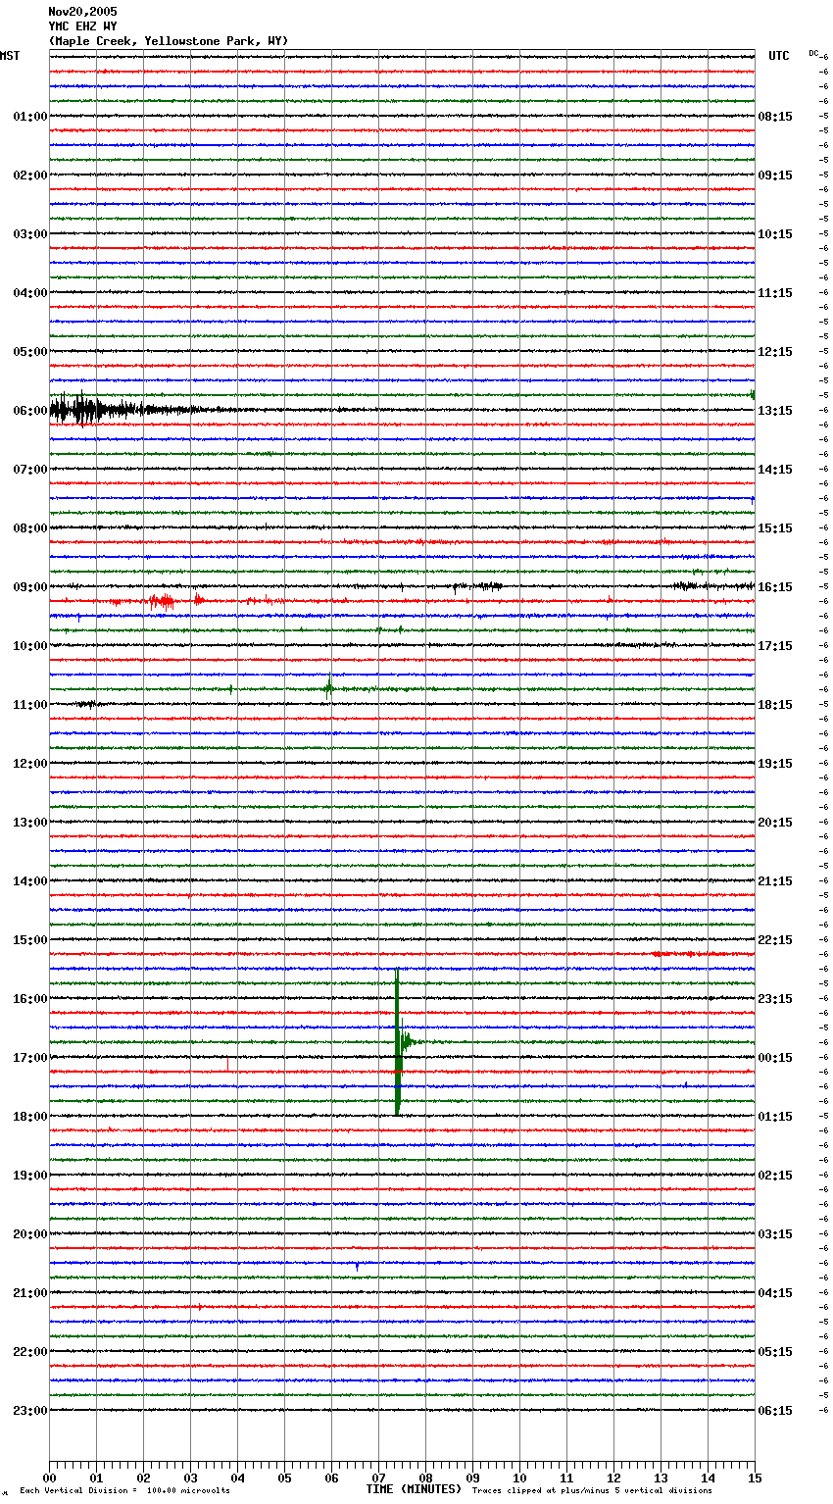Select the 06:00 MST row label

30,411
